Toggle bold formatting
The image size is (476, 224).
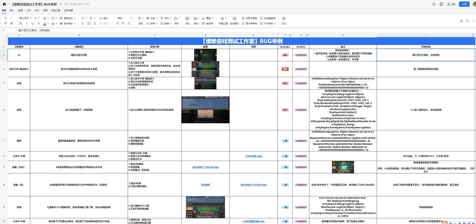click(x=21, y=23)
